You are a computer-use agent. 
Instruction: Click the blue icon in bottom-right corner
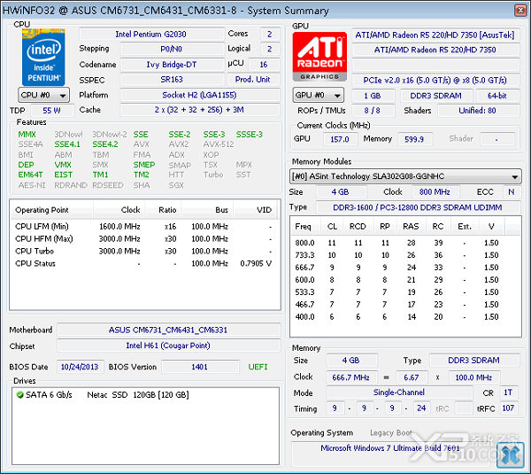pos(510,455)
